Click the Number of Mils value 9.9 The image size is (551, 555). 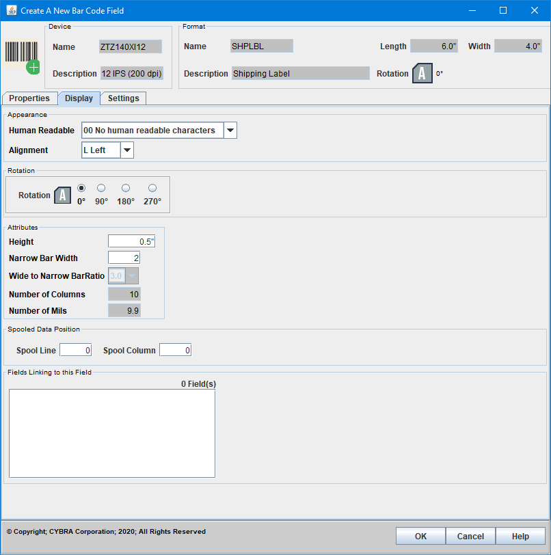[124, 310]
